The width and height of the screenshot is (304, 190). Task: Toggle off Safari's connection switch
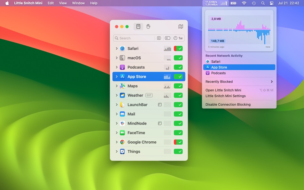179,48
